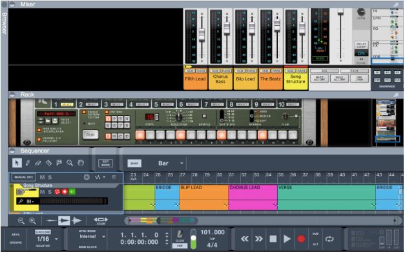Toggle Redrum High Quality Interpolation

[39, 130]
